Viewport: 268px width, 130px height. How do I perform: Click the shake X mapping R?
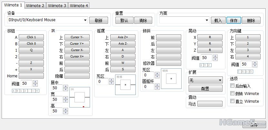[x=210, y=37]
